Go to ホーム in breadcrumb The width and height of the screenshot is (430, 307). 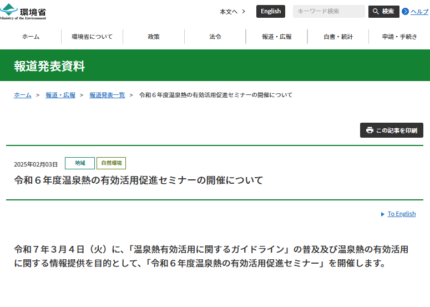coord(23,95)
